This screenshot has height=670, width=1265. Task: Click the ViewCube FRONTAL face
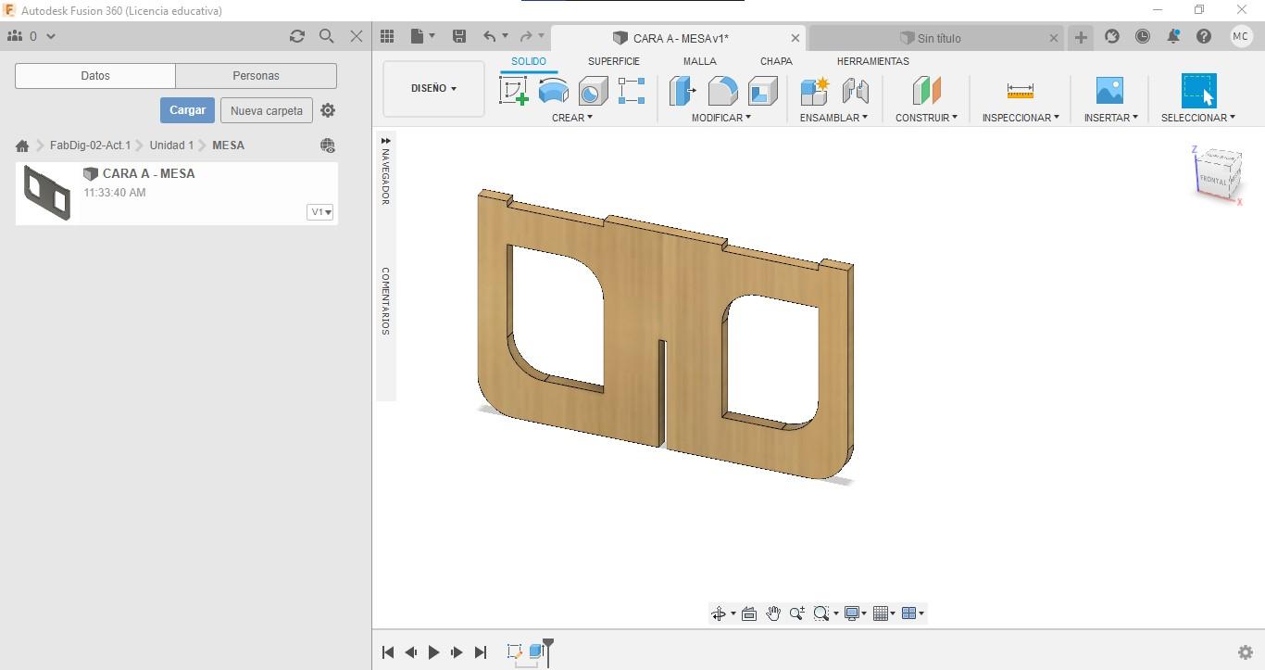[x=1213, y=180]
